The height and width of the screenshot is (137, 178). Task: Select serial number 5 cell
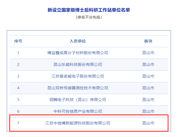tap(18, 100)
